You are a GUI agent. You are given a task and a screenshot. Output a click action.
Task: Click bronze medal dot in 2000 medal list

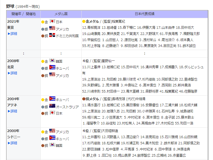pyautogui.click(x=43, y=145)
